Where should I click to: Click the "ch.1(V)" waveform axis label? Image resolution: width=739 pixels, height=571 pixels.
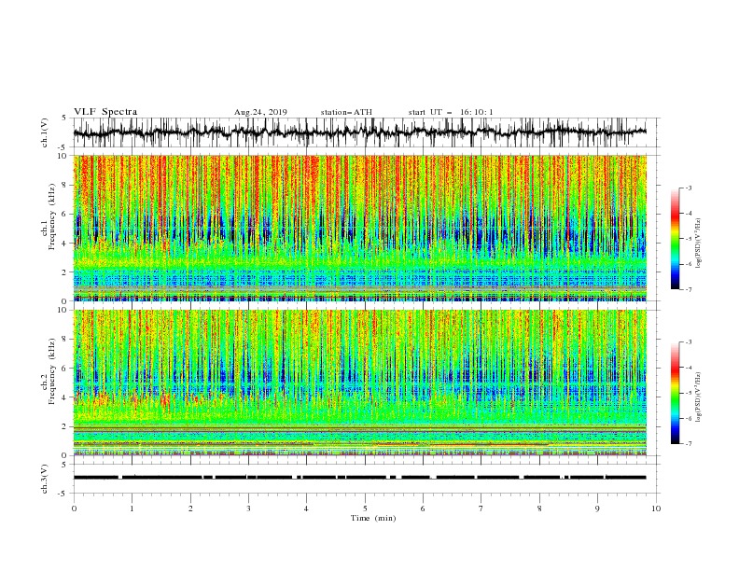[x=45, y=132]
